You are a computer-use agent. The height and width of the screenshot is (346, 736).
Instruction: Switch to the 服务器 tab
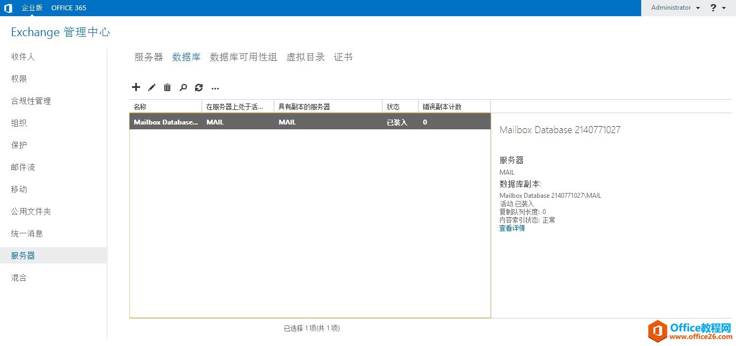point(149,57)
